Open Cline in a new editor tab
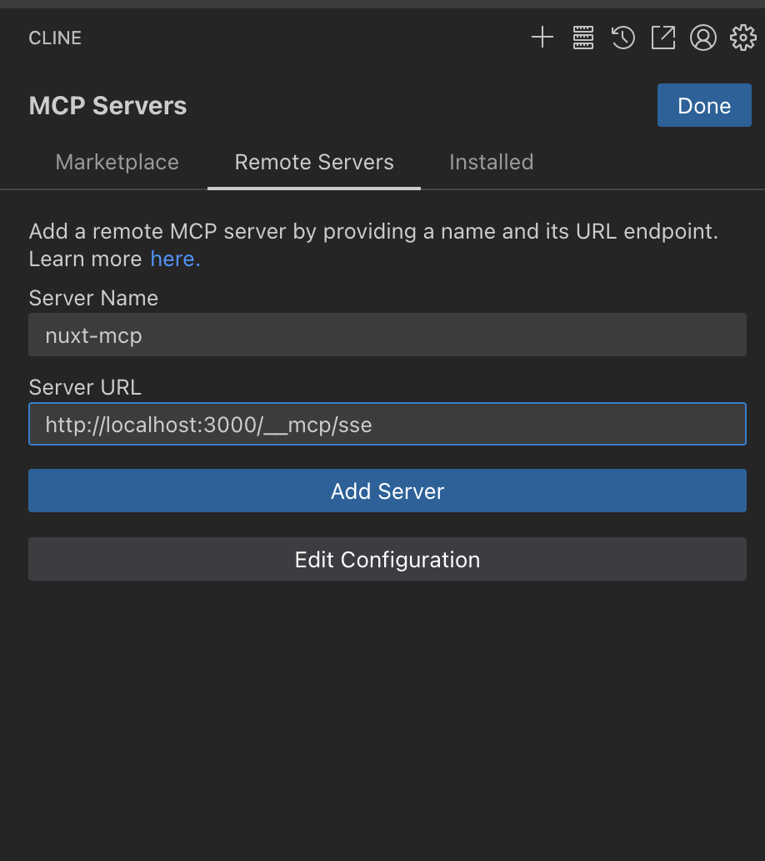Image resolution: width=765 pixels, height=861 pixels. 662,38
